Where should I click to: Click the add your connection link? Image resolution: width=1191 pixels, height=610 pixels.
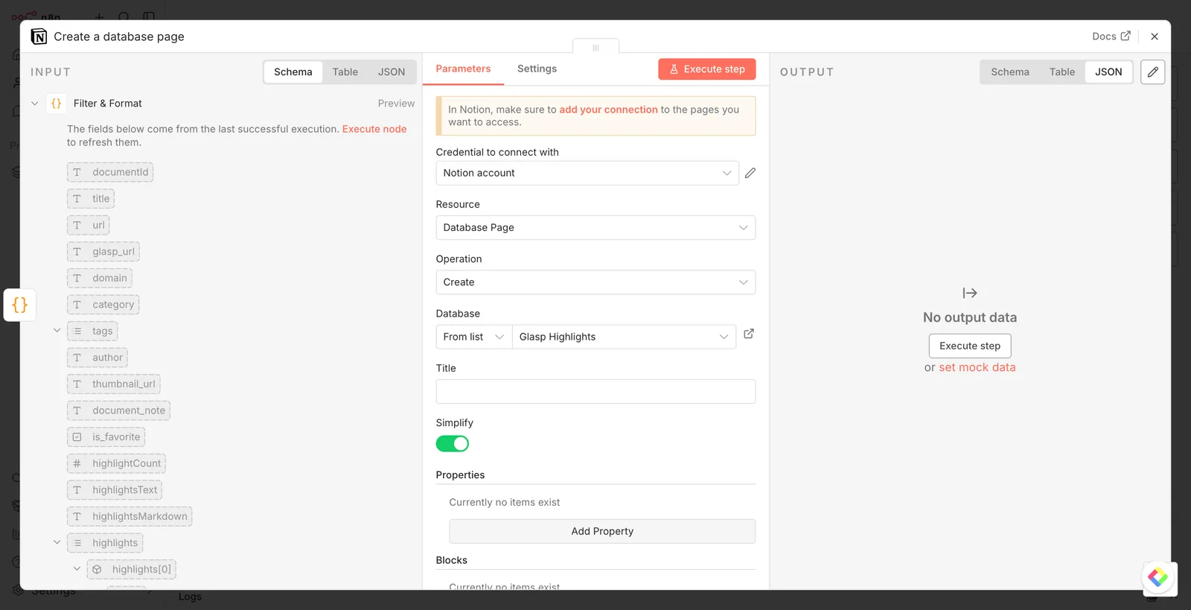[608, 109]
